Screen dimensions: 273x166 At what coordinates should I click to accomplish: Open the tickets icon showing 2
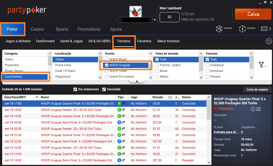click(264, 29)
